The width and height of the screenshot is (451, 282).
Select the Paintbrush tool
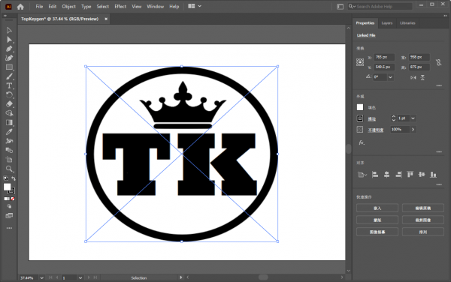9,76
